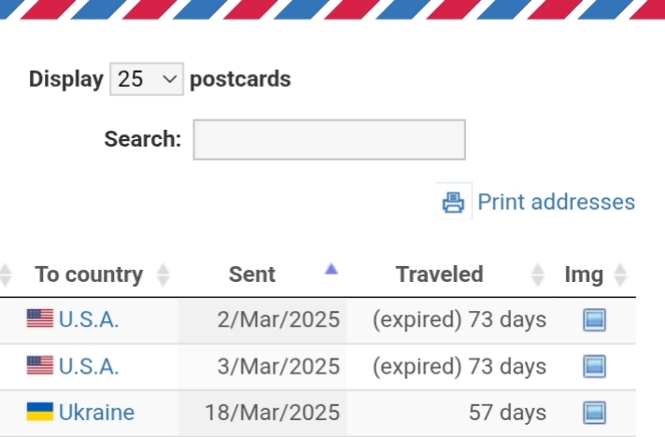Toggle sort arrows on Img column
The width and height of the screenshot is (665, 437).
pos(620,275)
